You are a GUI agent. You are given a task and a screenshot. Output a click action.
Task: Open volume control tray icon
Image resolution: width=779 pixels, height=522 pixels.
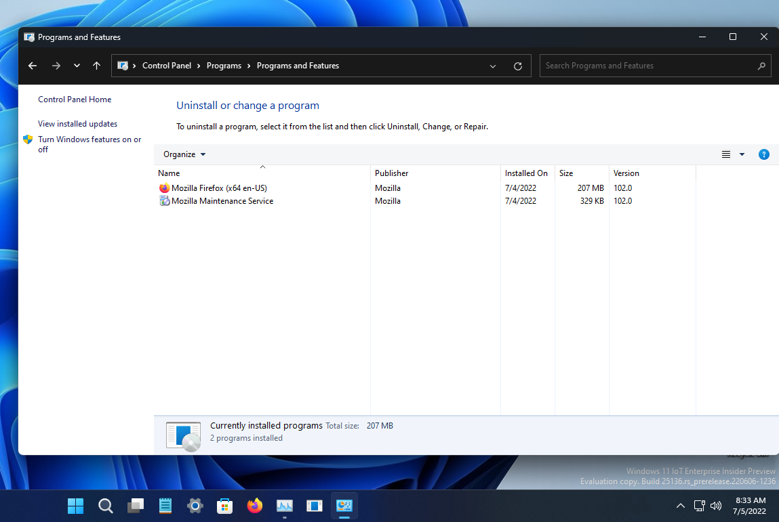pyautogui.click(x=715, y=506)
